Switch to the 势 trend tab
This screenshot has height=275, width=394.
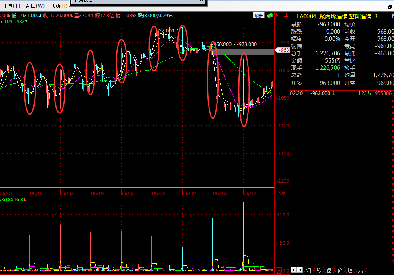[x=319, y=270]
